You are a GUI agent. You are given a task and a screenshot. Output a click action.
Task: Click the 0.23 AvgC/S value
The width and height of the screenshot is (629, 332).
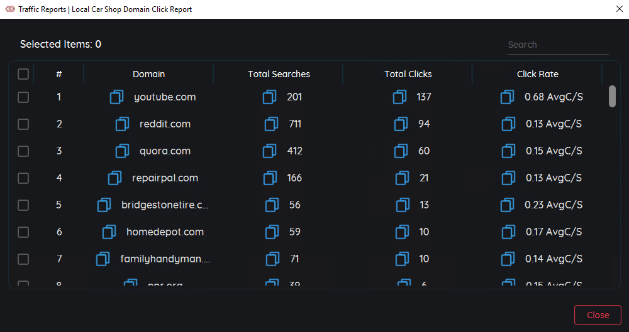[x=554, y=205]
